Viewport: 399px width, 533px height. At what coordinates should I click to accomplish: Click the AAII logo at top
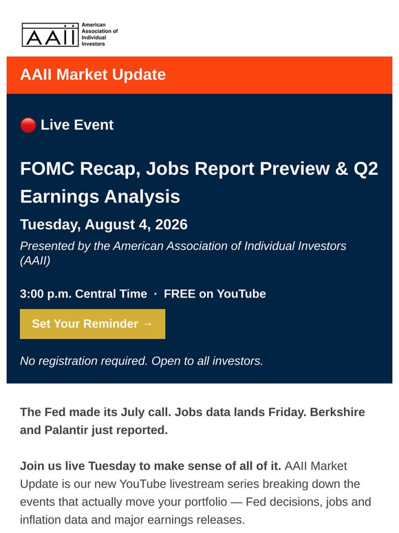50,34
